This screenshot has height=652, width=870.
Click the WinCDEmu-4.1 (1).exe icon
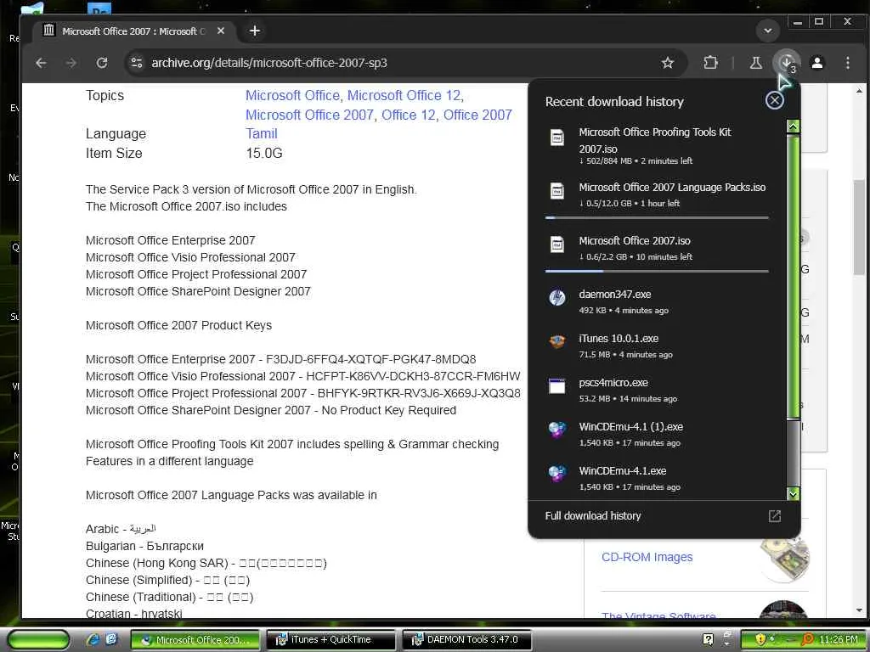coord(557,430)
